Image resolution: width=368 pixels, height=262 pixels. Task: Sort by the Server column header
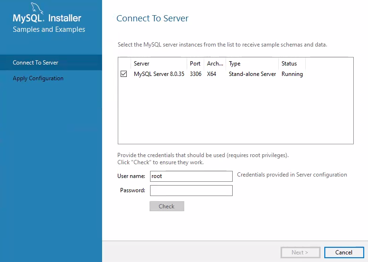click(159, 64)
